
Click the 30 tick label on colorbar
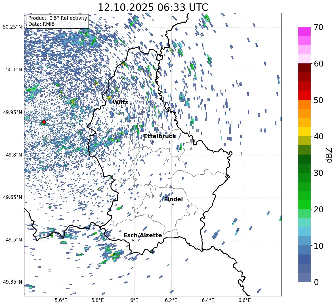click(x=318, y=173)
